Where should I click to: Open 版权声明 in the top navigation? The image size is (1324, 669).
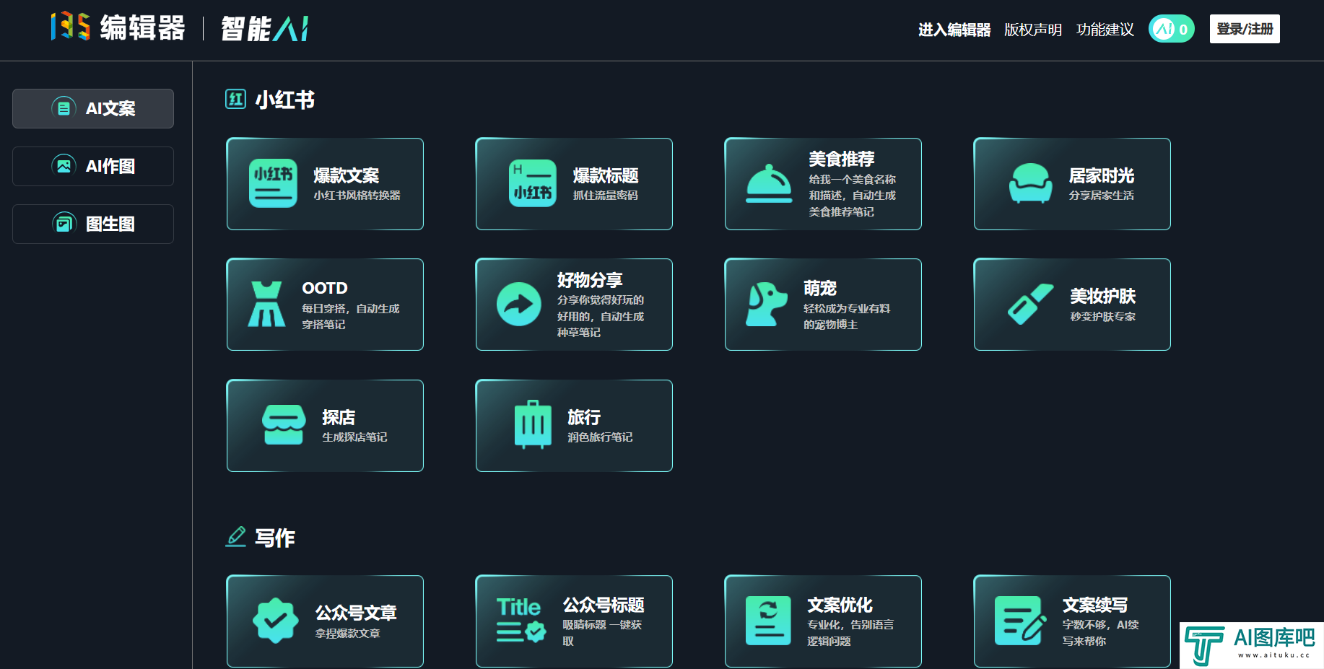(1032, 30)
